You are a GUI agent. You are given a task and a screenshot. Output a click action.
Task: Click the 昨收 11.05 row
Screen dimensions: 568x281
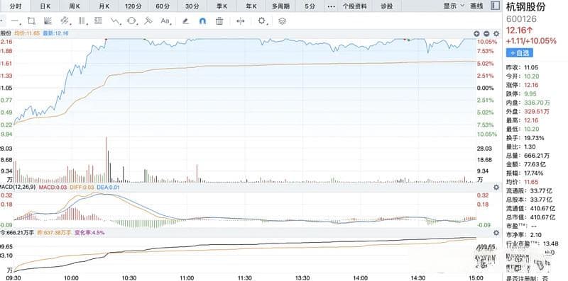[523, 67]
